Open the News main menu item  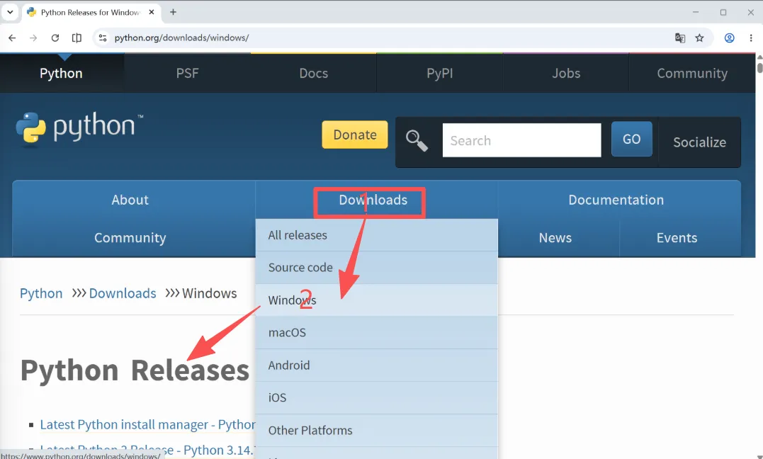pyautogui.click(x=555, y=237)
